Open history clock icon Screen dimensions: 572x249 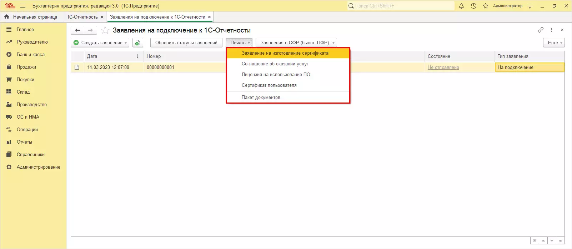(473, 6)
